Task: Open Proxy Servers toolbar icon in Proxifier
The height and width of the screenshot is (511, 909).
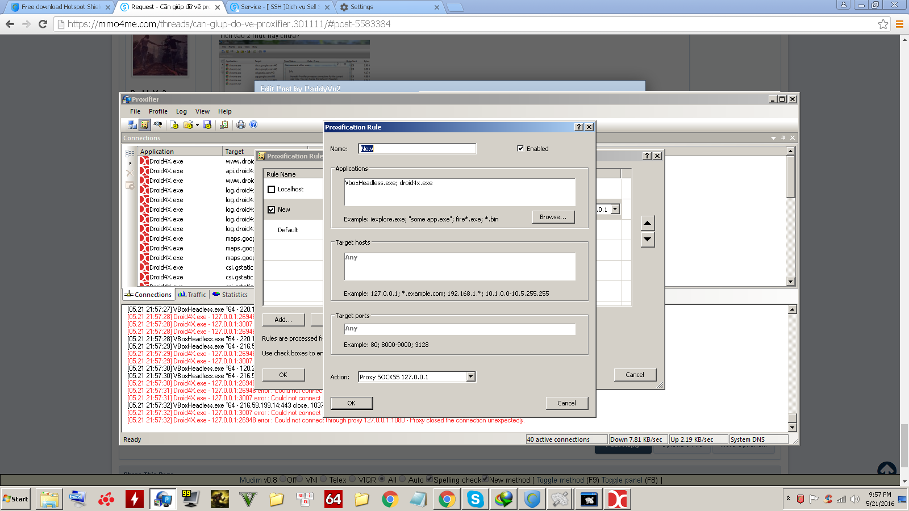Action: [132, 125]
